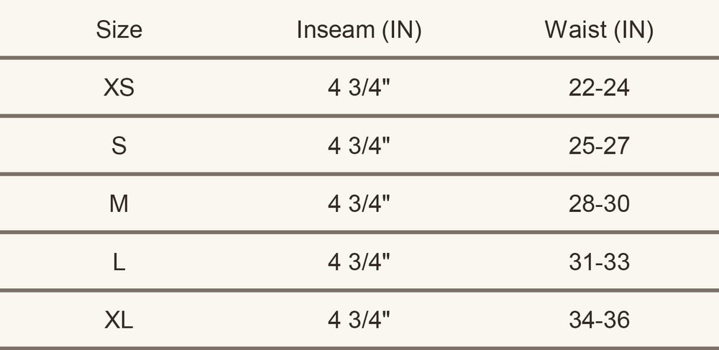
Task: Click the 28-30 waist measurement
Action: 599,204
